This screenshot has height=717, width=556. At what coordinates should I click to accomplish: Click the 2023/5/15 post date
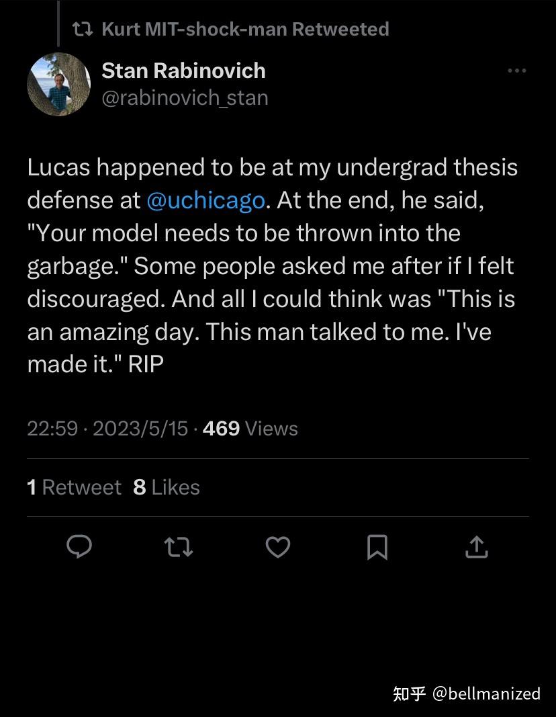pos(140,428)
